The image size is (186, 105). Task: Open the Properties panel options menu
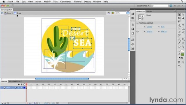(x=175, y=11)
